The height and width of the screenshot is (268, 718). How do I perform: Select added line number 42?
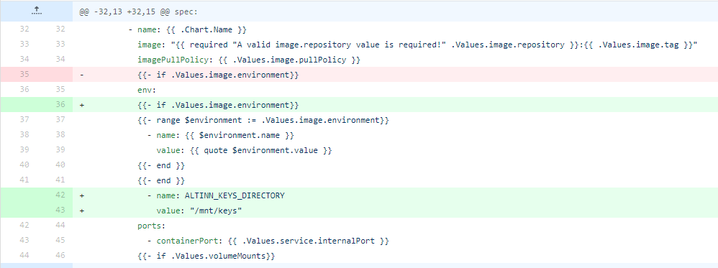coord(60,195)
